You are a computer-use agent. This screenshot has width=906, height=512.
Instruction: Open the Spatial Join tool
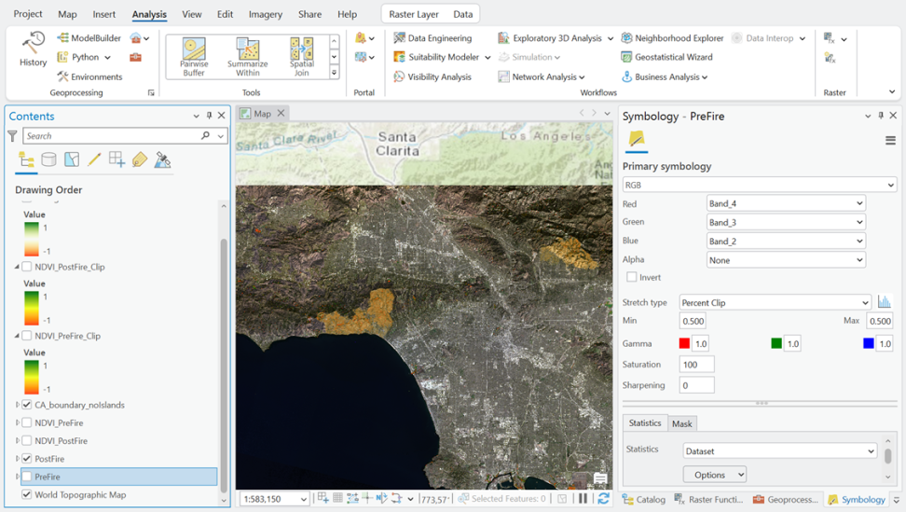coord(302,57)
